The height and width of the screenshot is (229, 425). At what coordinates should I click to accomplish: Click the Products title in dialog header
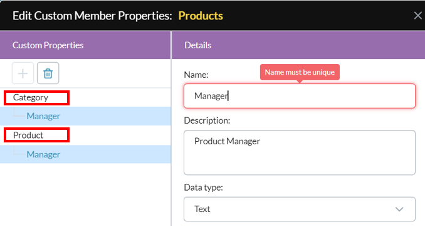(x=201, y=16)
